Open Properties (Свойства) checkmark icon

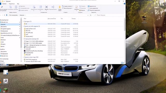coord(76,7)
